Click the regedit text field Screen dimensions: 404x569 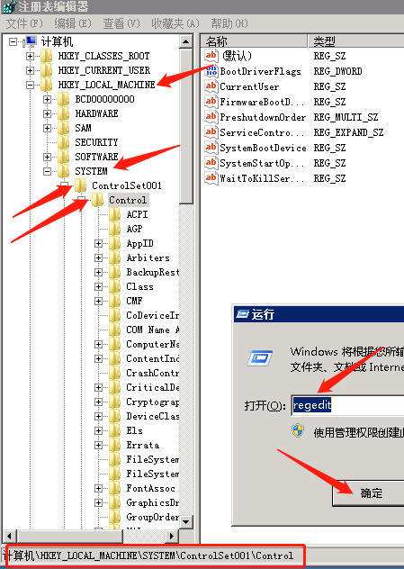pos(347,404)
